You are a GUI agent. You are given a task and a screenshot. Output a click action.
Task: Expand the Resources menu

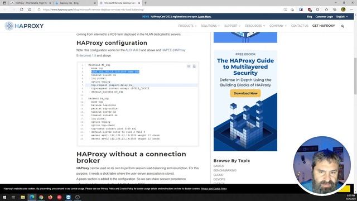coord(255,26)
